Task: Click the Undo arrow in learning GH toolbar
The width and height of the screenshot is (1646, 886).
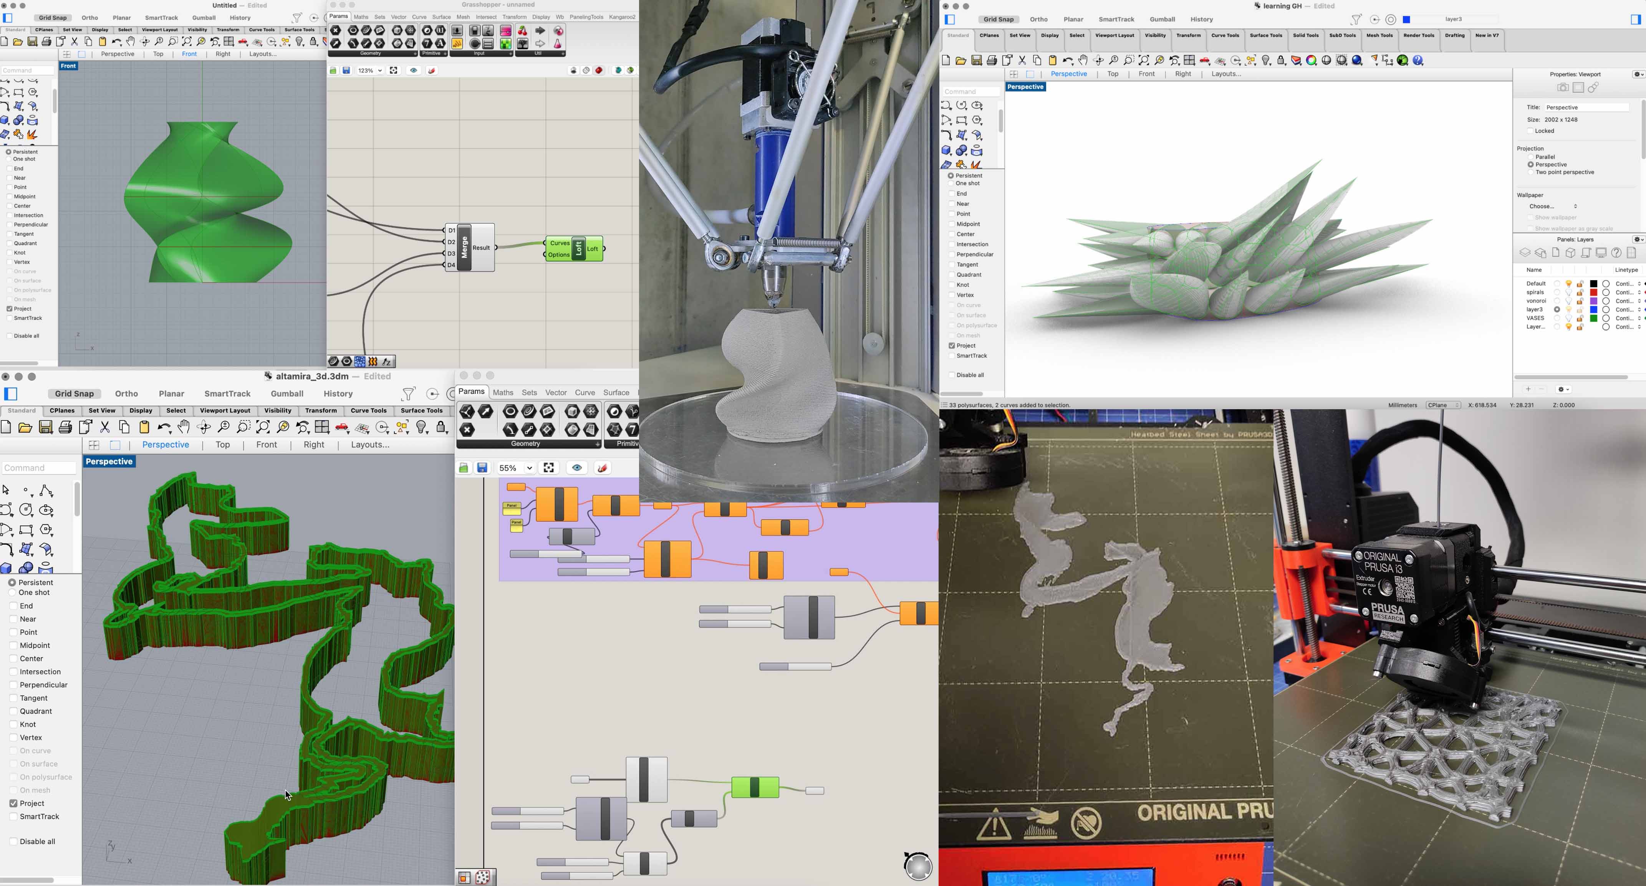Action: [1068, 61]
